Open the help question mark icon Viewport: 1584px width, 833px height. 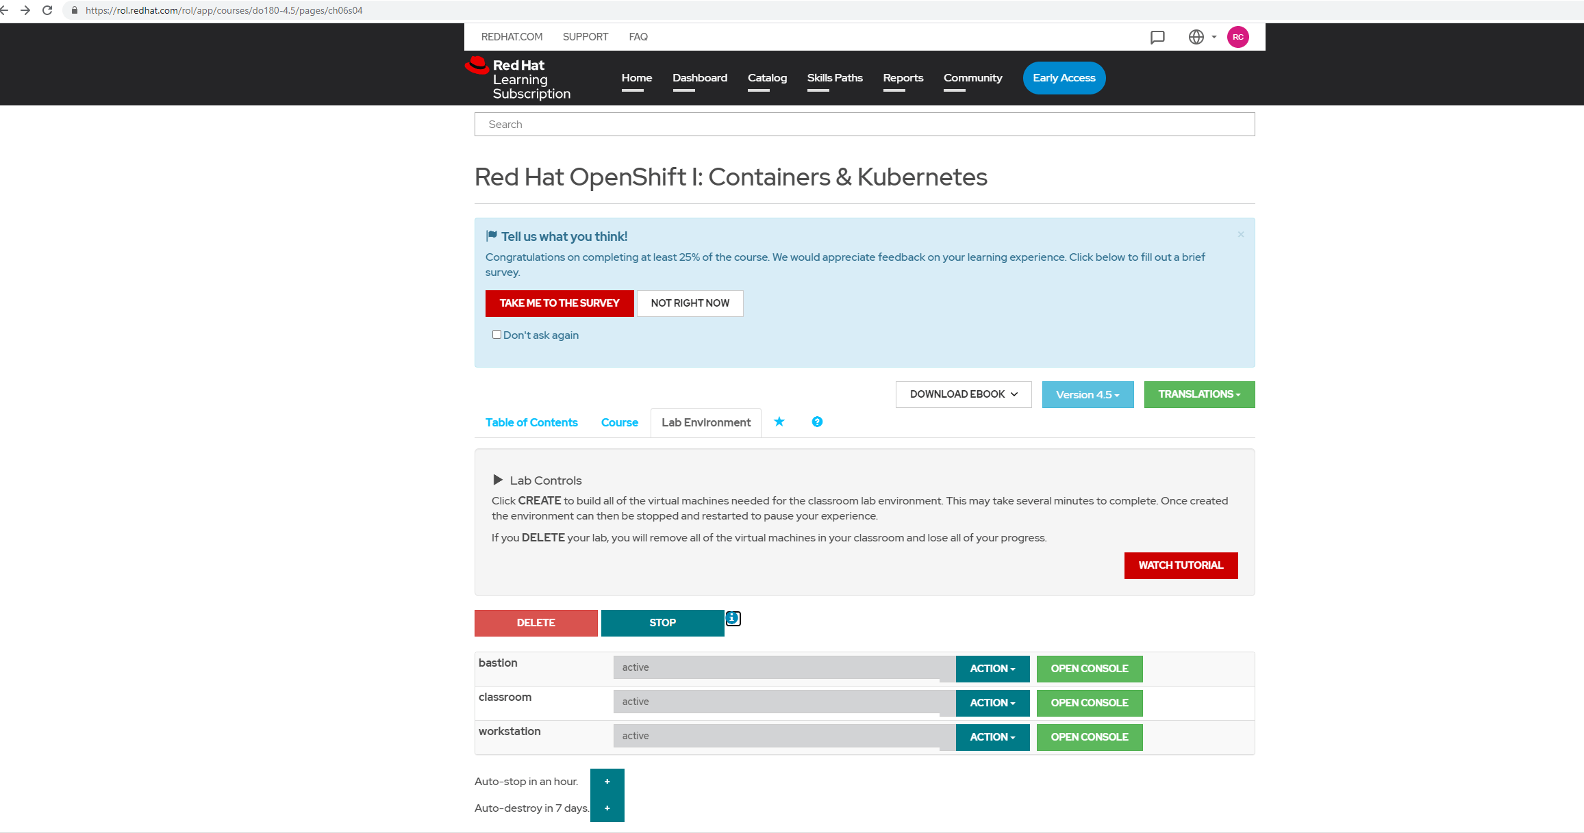tap(816, 422)
